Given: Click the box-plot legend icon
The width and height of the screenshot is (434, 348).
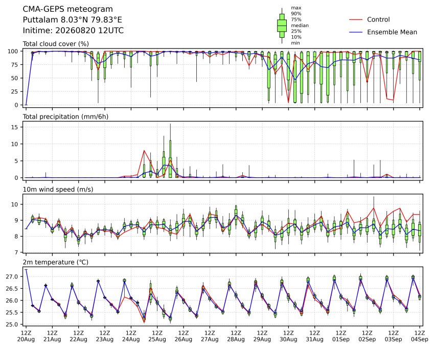Looking at the screenshot, I should tap(282, 26).
